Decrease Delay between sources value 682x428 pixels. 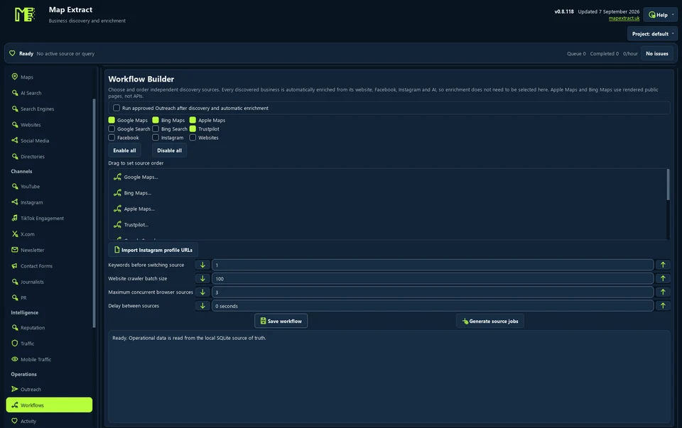tap(202, 306)
